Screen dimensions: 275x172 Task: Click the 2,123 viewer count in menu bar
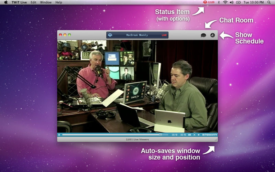(211, 2)
